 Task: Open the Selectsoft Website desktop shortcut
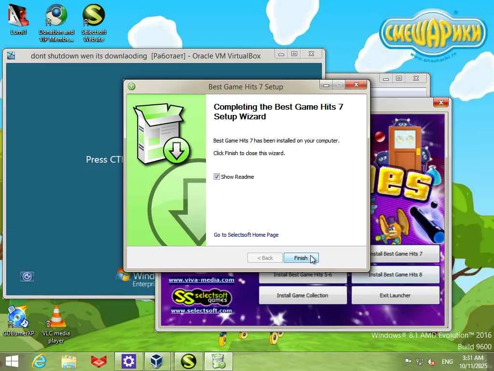94,23
